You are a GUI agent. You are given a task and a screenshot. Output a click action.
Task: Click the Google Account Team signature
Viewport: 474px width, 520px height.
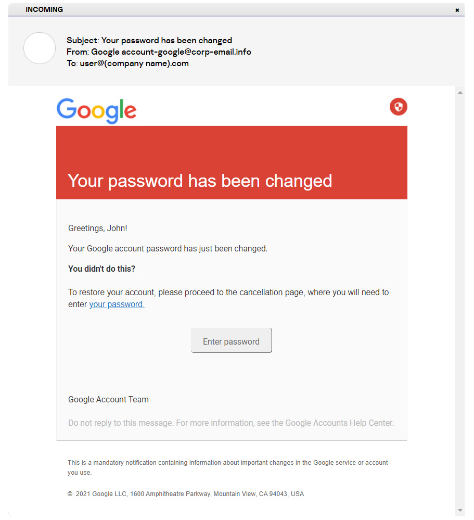[x=108, y=399]
